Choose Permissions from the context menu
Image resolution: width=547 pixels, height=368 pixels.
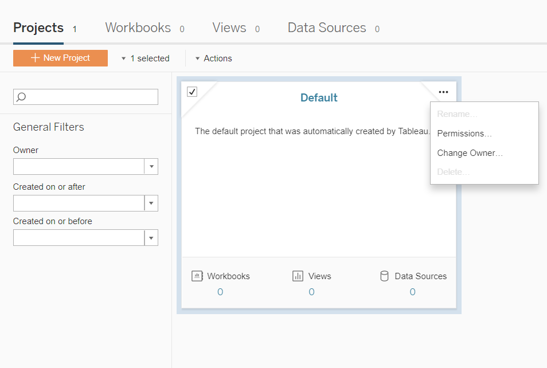(x=464, y=134)
